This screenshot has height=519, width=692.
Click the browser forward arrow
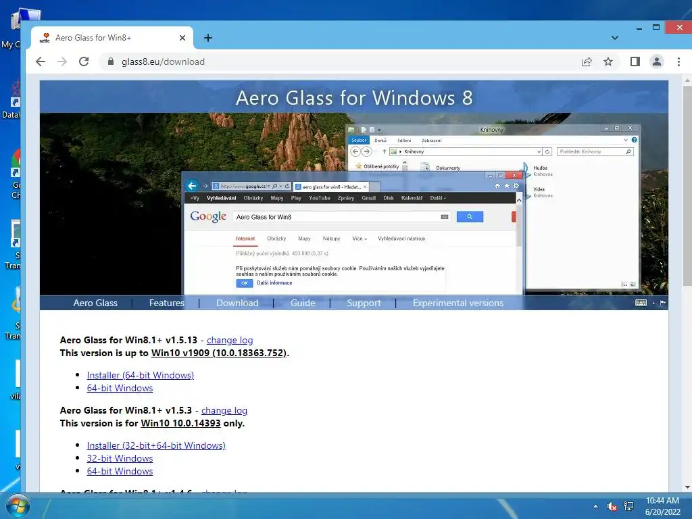point(62,61)
